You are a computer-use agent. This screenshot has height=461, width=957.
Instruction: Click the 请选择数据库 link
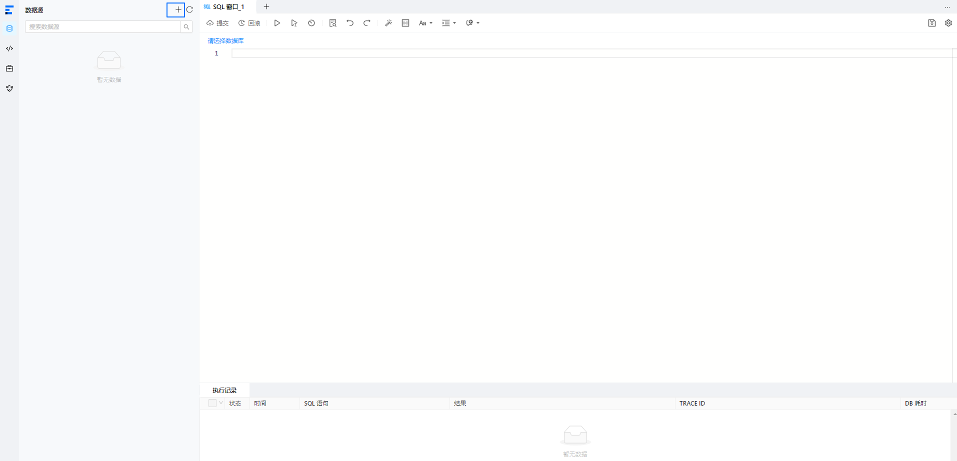click(225, 41)
